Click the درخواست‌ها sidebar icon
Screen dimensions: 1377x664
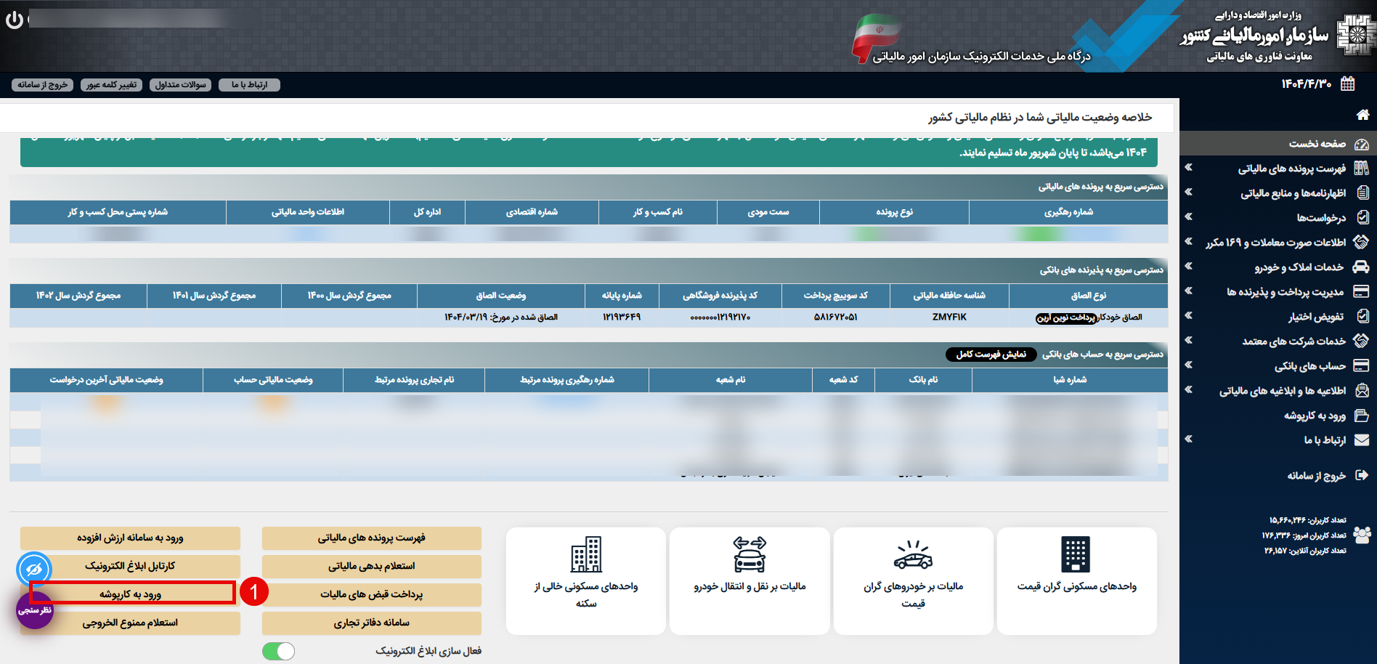1362,217
